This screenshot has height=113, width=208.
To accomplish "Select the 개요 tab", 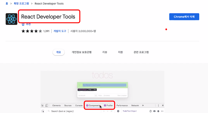I will [x=59, y=52].
